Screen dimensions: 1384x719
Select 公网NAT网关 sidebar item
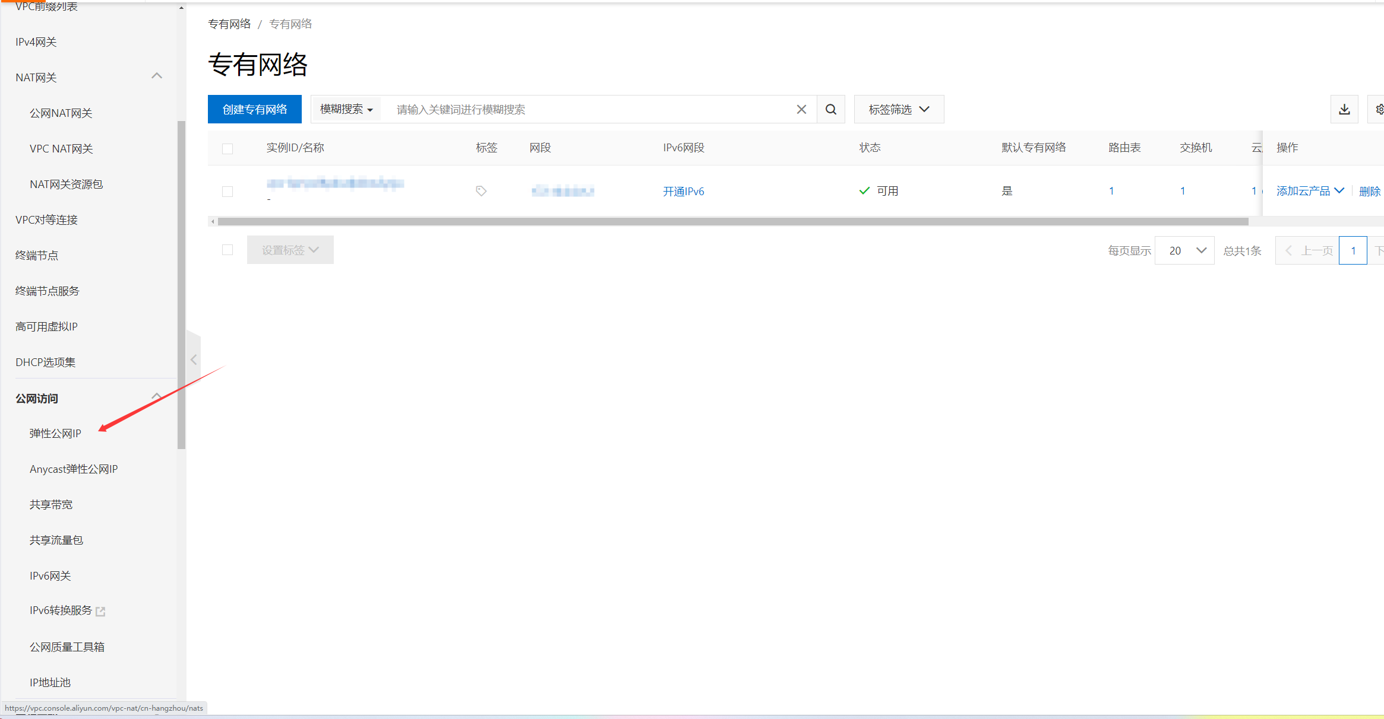61,113
